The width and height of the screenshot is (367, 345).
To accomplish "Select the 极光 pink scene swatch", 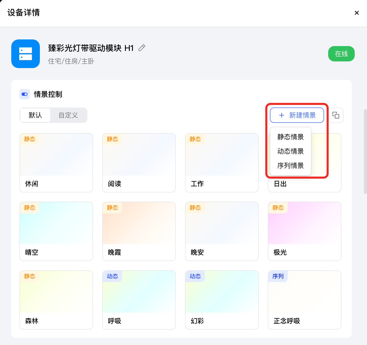I will tap(305, 223).
